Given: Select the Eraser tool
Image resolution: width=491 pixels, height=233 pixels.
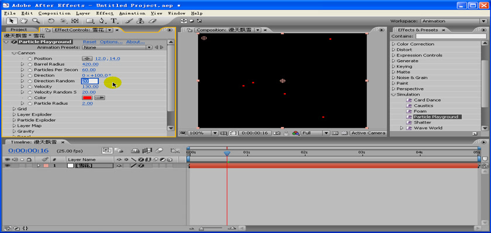Looking at the screenshot, I should (x=152, y=21).
